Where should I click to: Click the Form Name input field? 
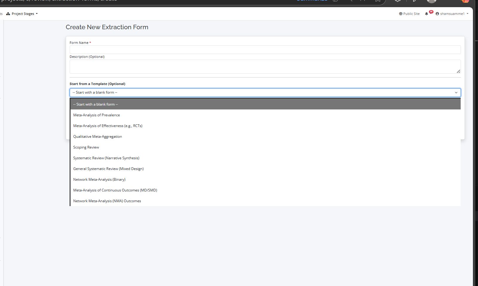[265, 50]
